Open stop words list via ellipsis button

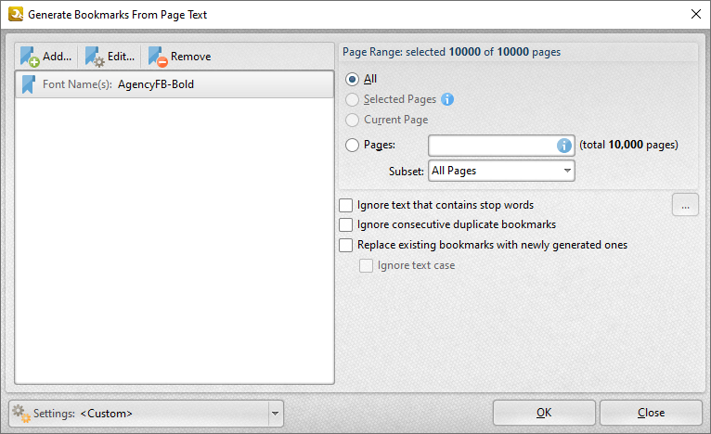(x=685, y=205)
